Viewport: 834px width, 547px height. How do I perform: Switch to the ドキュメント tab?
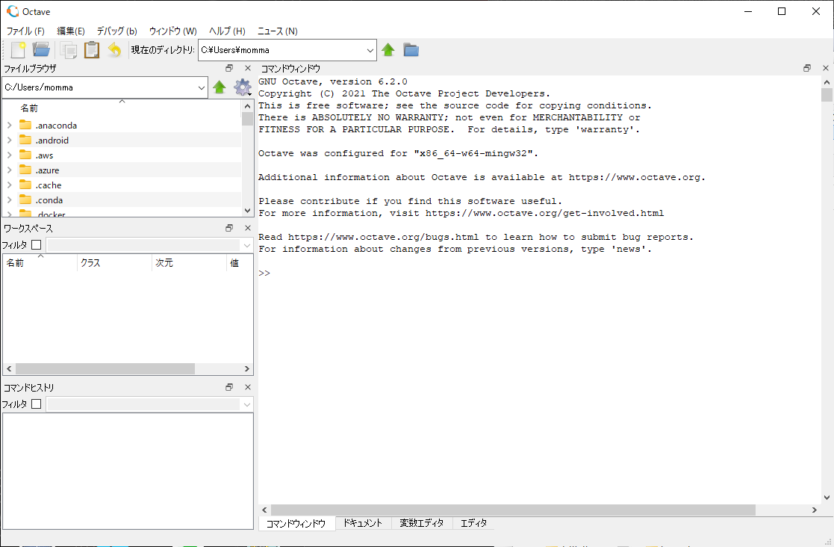tap(363, 523)
